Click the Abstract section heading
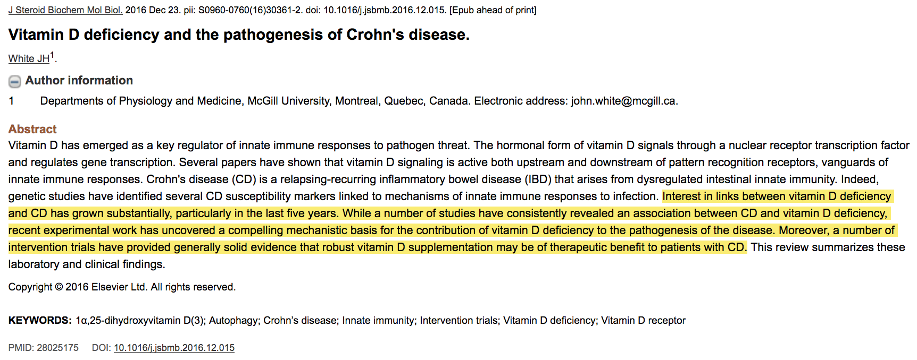Screen dimensions: 917x360 tap(32, 129)
